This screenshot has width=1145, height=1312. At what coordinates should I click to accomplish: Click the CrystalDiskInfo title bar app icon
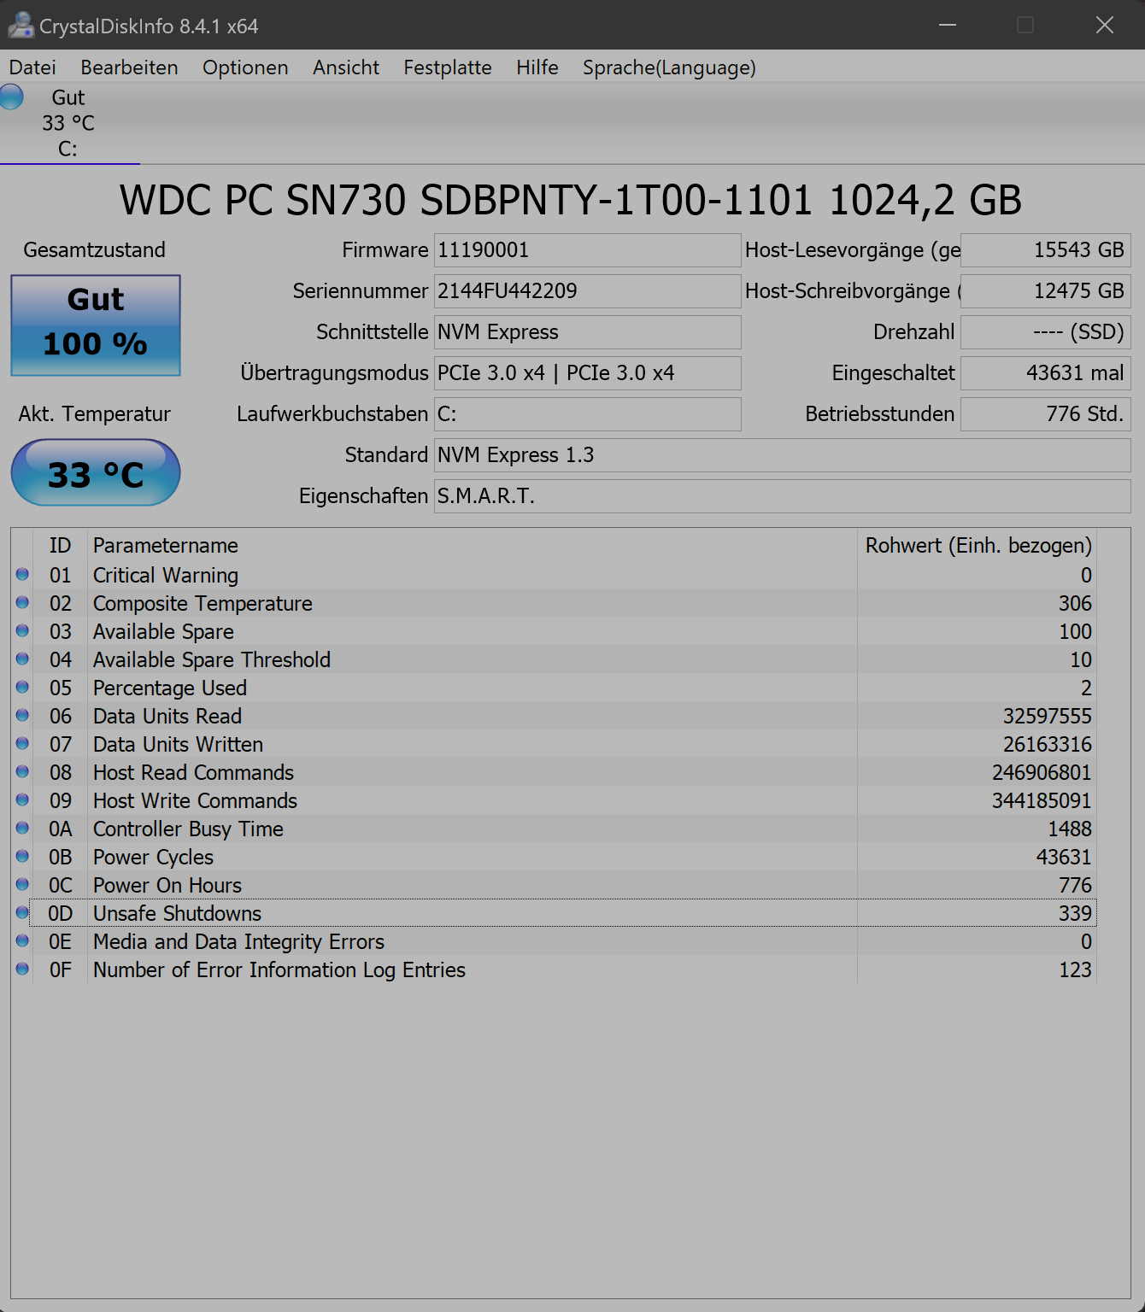point(21,26)
